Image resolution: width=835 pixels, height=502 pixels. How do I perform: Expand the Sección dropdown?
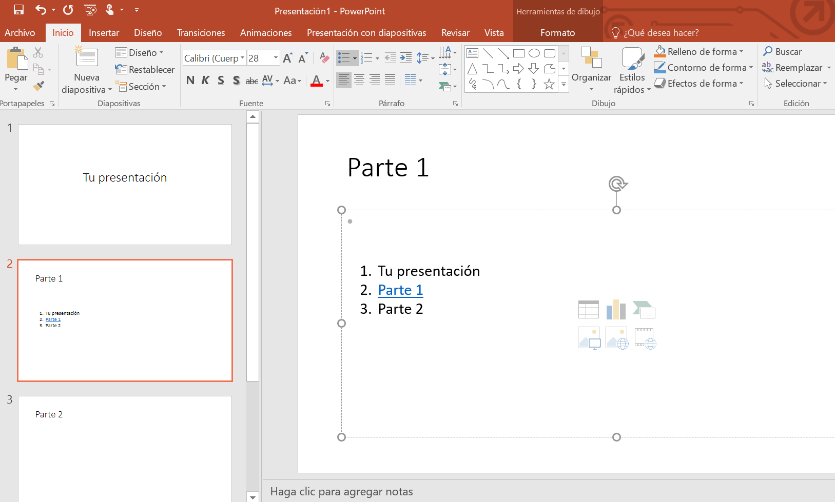coord(141,86)
